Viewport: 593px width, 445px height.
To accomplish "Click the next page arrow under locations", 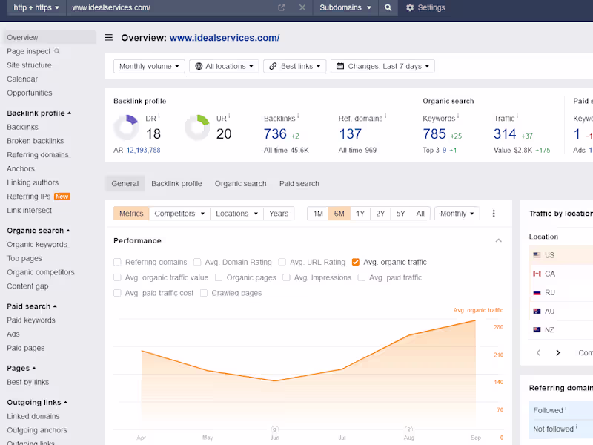I will pos(558,353).
